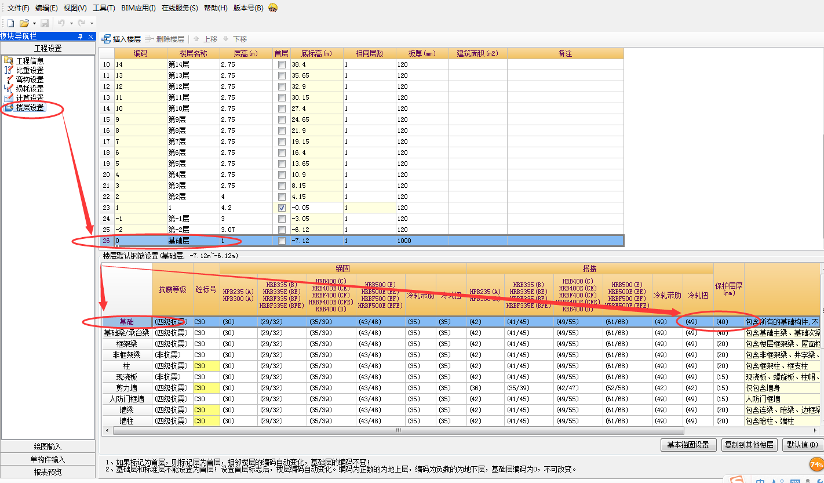Pin the 模块导航栏 panel
824x483 pixels.
tap(81, 37)
